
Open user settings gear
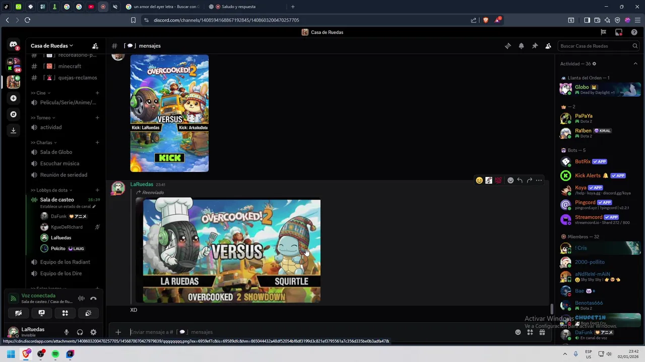tap(93, 332)
